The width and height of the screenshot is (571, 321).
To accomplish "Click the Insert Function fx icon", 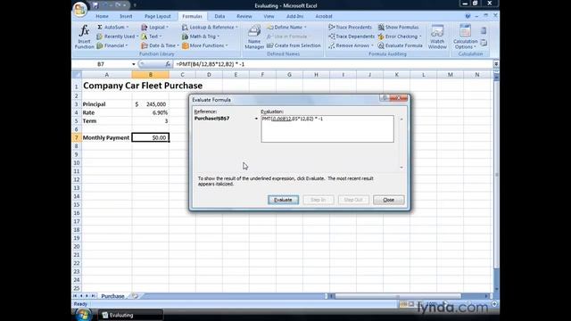I will click(x=84, y=37).
